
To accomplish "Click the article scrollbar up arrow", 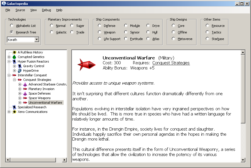I will [243, 52].
